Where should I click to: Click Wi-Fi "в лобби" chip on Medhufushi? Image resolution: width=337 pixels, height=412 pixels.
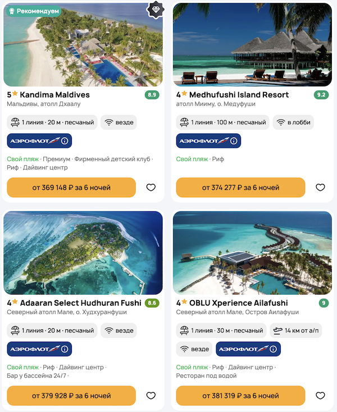tap(293, 122)
